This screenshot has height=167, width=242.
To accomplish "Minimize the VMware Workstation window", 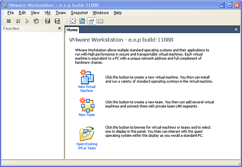I will pos(222,5).
